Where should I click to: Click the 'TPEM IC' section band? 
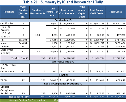click(x=63, y=75)
